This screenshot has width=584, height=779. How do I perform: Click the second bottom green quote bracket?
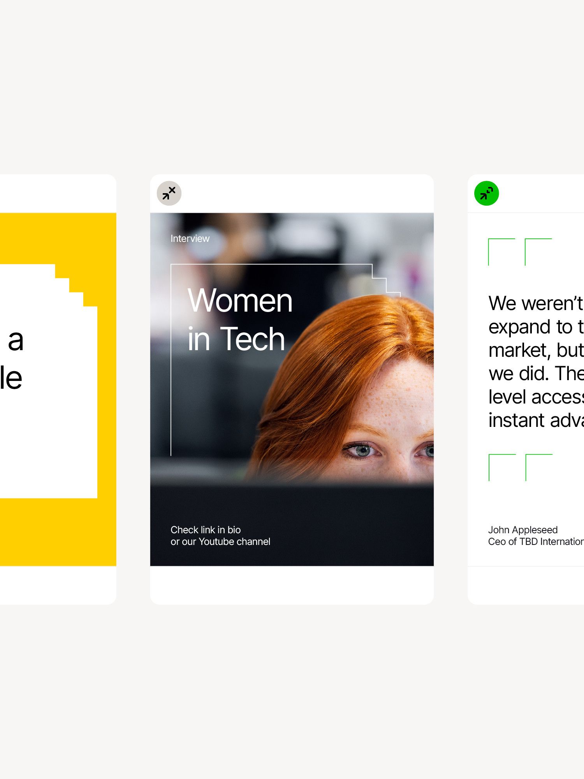(538, 467)
